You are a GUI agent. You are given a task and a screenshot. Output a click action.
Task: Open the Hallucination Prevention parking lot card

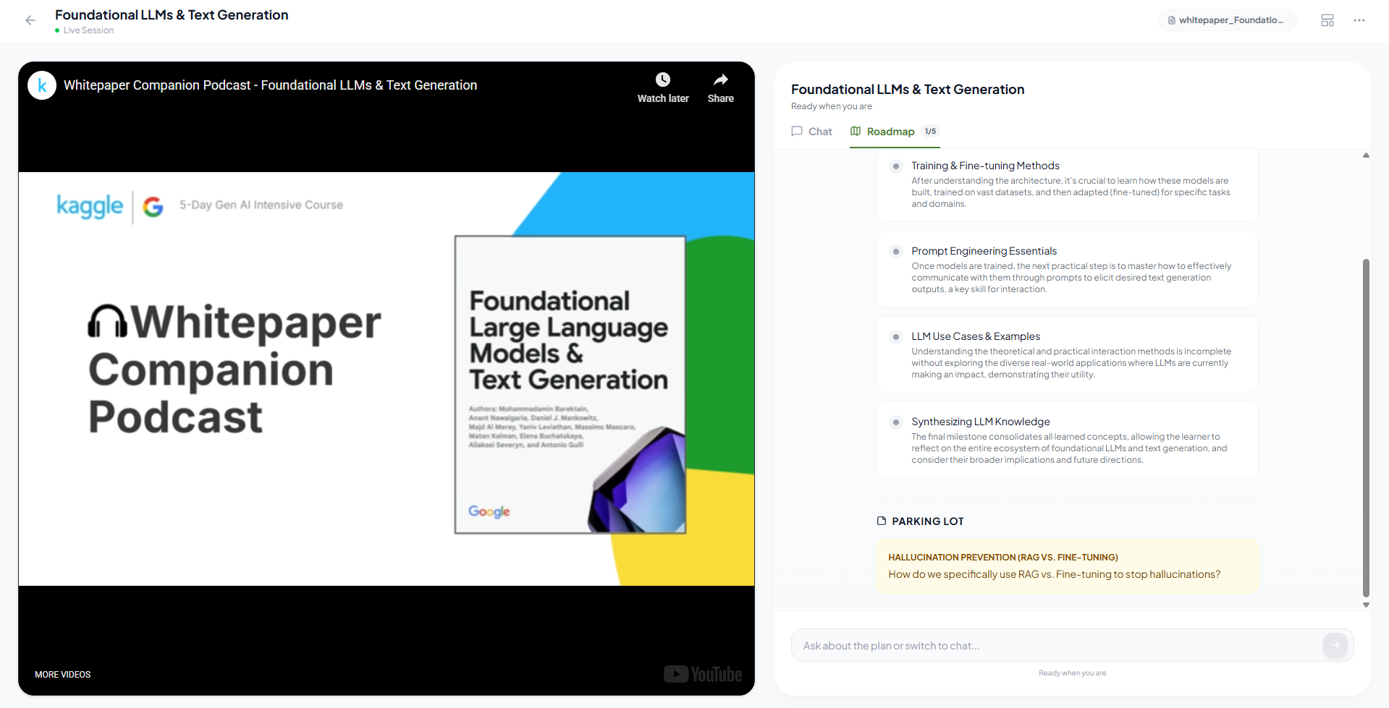[1067, 566]
